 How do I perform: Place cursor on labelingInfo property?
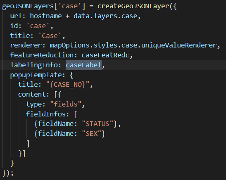[34, 65]
